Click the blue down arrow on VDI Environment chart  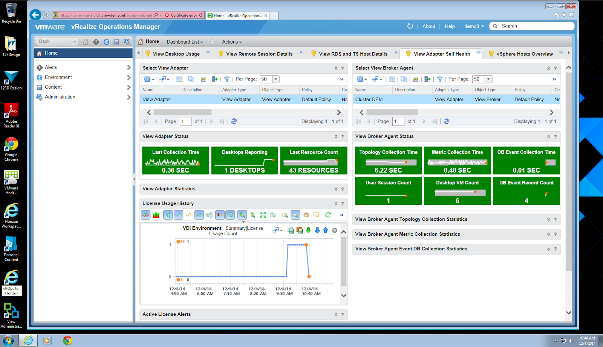coord(317,230)
